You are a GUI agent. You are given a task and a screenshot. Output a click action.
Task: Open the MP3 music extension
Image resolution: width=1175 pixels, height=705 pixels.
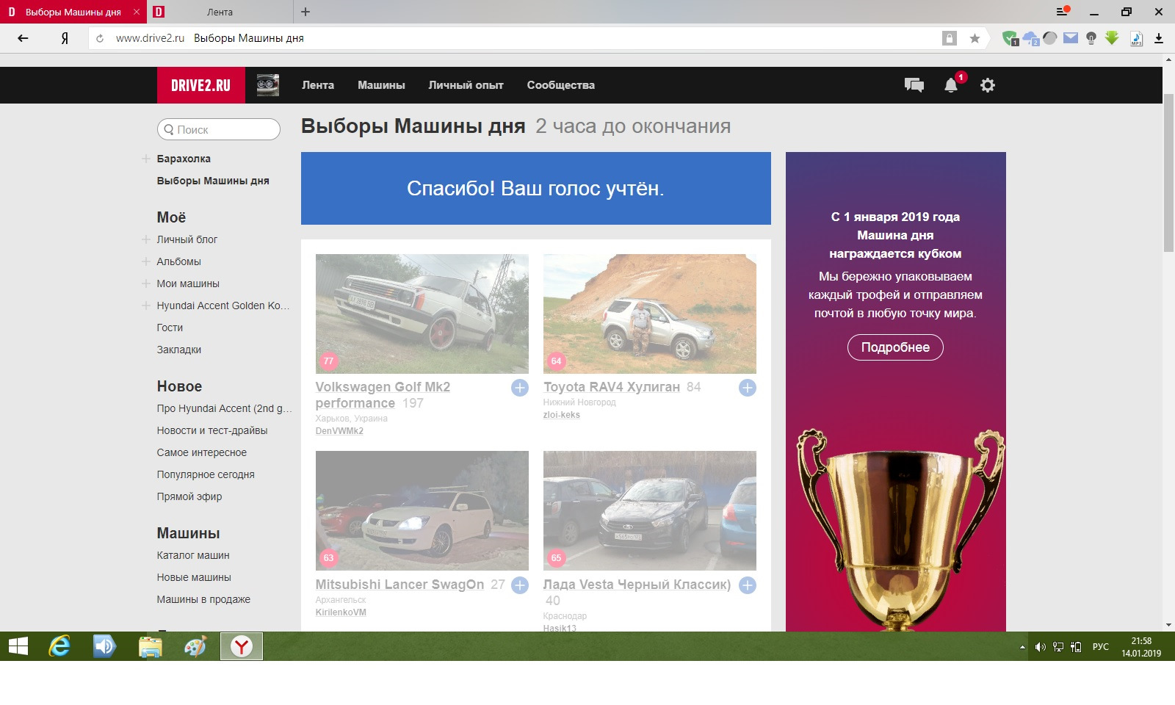(1136, 38)
